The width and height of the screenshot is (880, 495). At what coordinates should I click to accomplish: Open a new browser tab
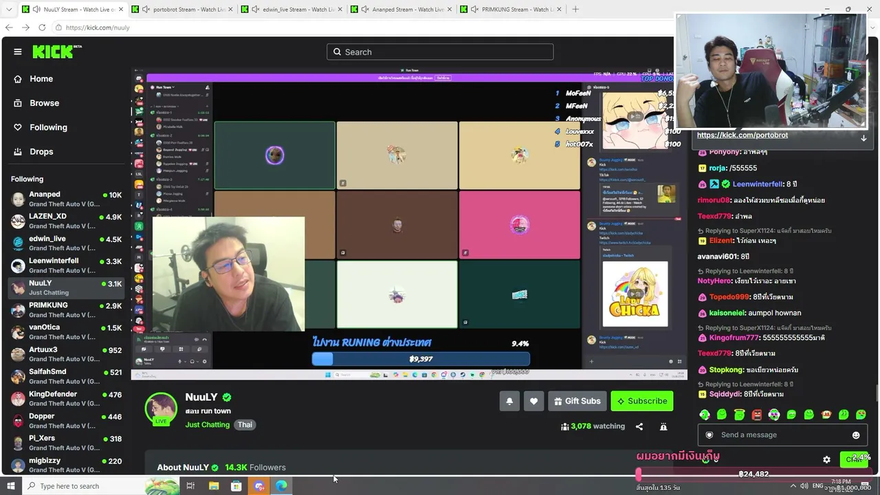[x=575, y=10]
